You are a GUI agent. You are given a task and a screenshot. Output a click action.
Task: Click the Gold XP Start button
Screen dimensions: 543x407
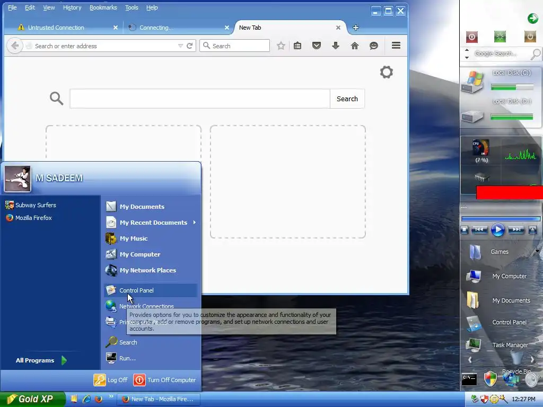coord(32,399)
